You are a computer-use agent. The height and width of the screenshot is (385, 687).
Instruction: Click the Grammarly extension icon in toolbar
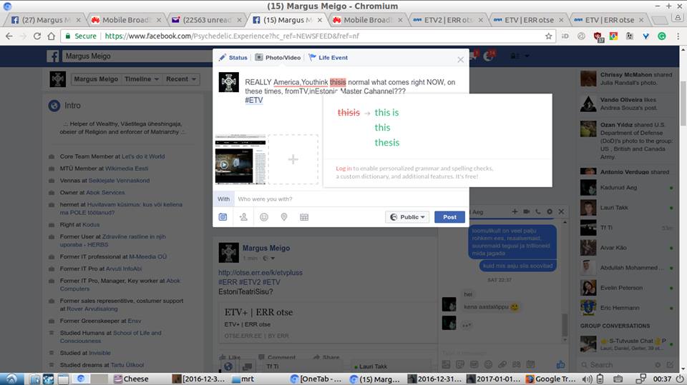click(661, 36)
